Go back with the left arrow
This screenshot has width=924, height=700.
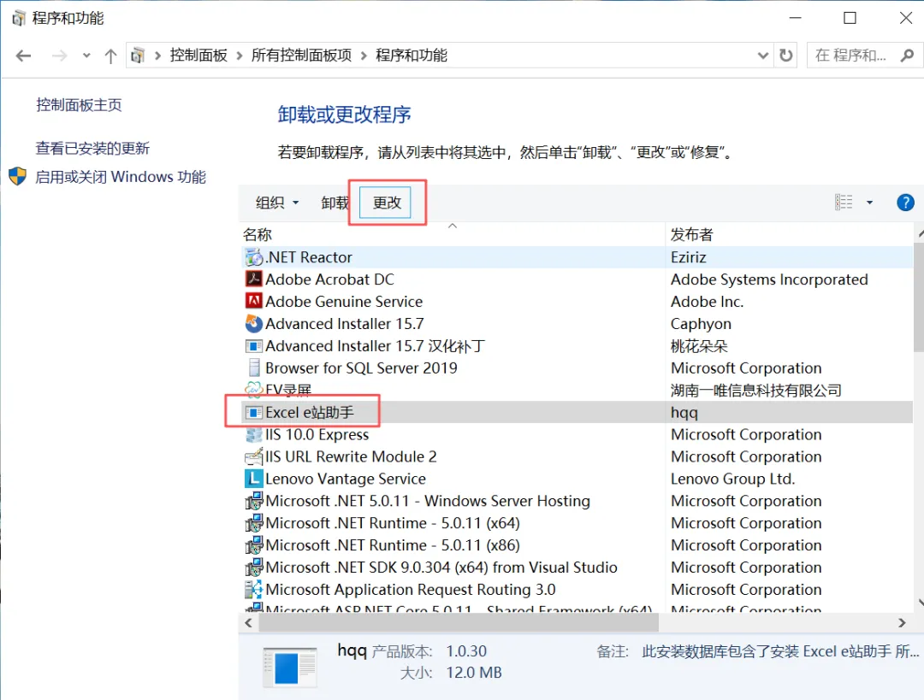[24, 56]
